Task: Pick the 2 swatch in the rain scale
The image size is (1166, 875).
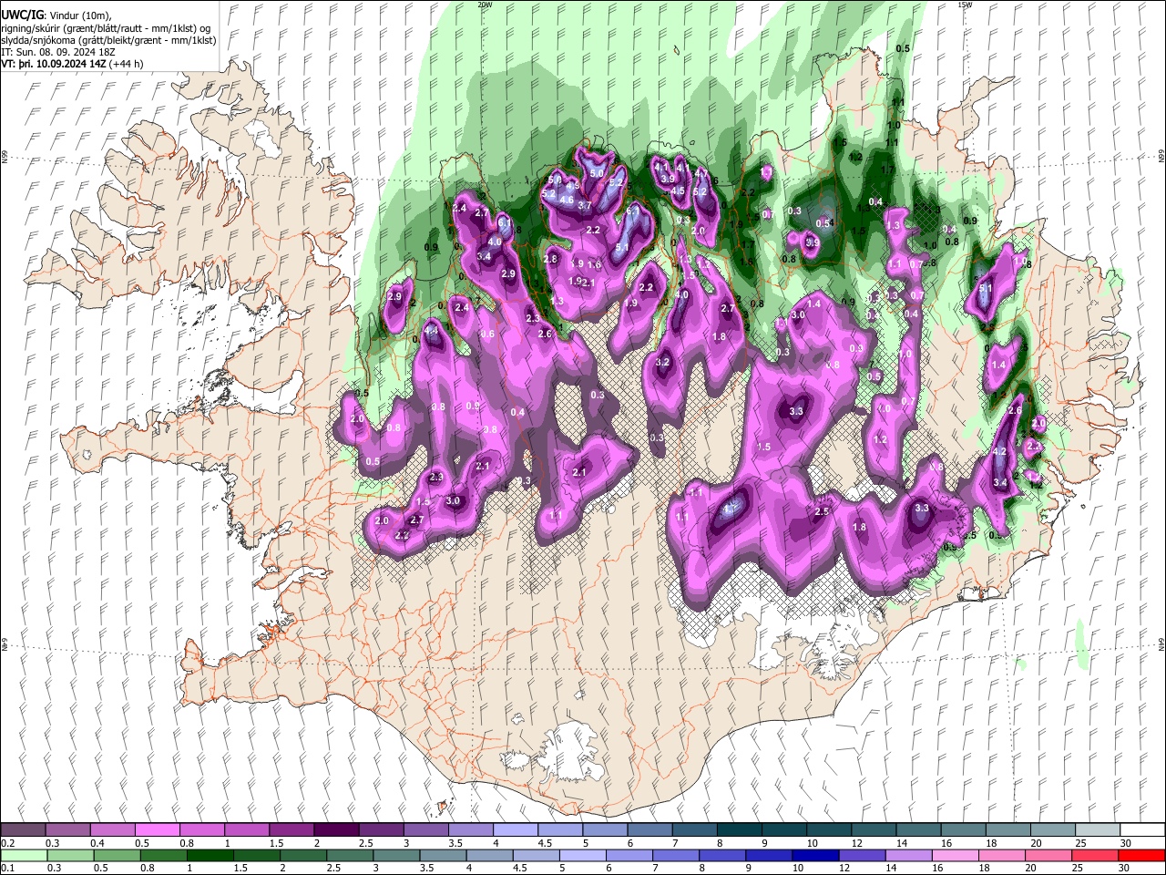Action: coord(303,855)
